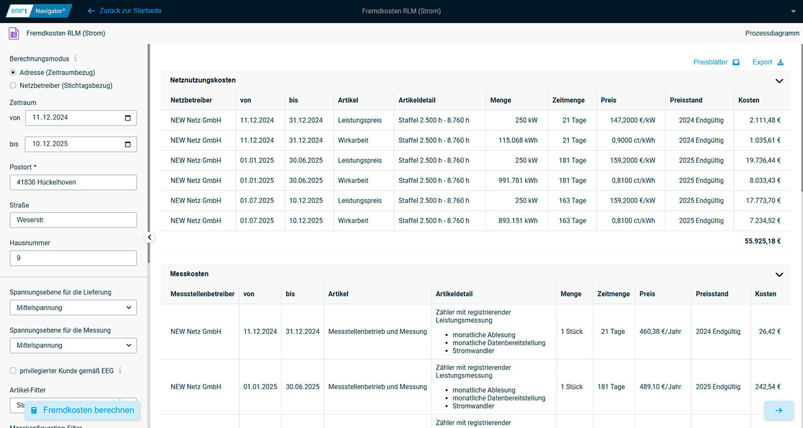Click the Hausnummer input field

pyautogui.click(x=73, y=258)
